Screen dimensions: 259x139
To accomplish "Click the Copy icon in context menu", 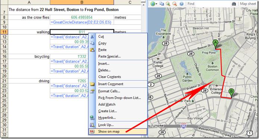I will click(x=92, y=43).
